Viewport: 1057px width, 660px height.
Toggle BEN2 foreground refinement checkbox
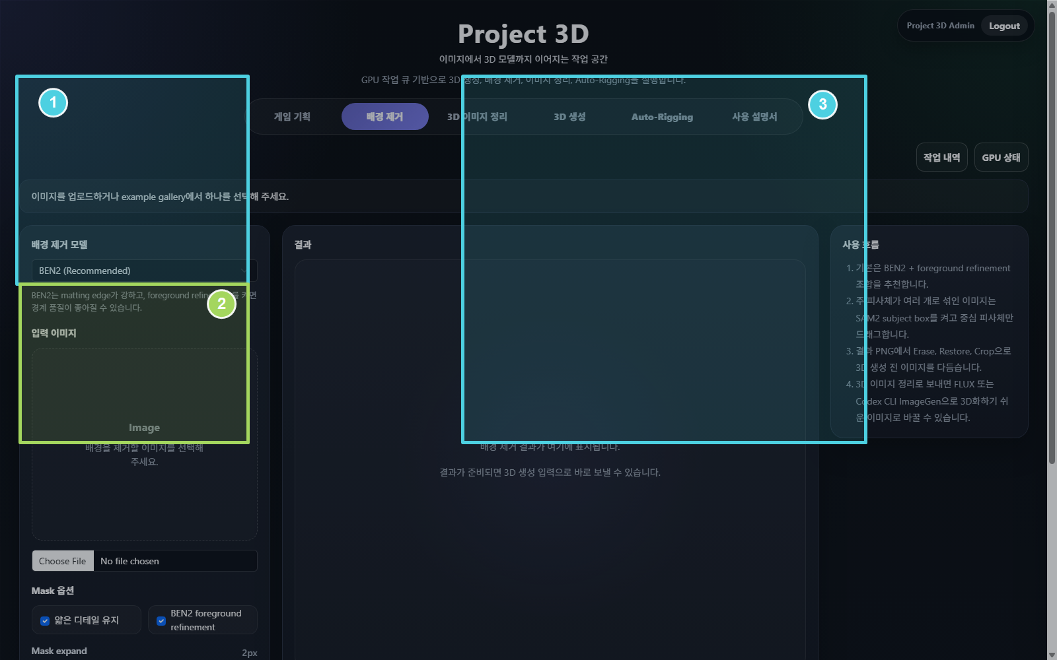coord(161,620)
